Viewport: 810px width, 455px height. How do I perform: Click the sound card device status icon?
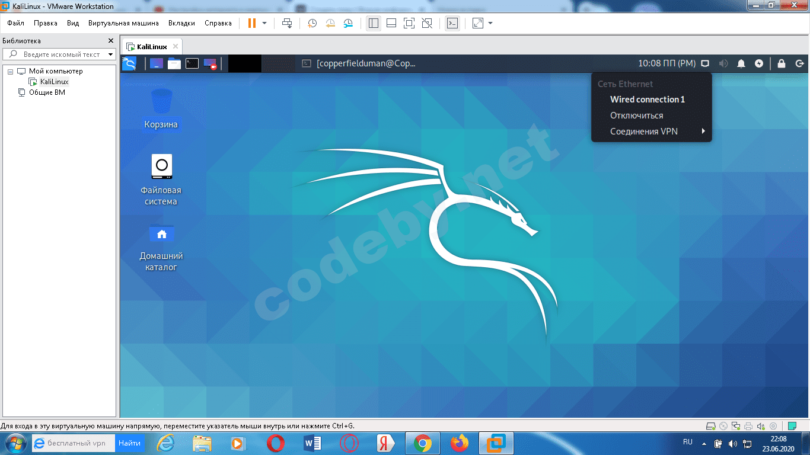[761, 426]
